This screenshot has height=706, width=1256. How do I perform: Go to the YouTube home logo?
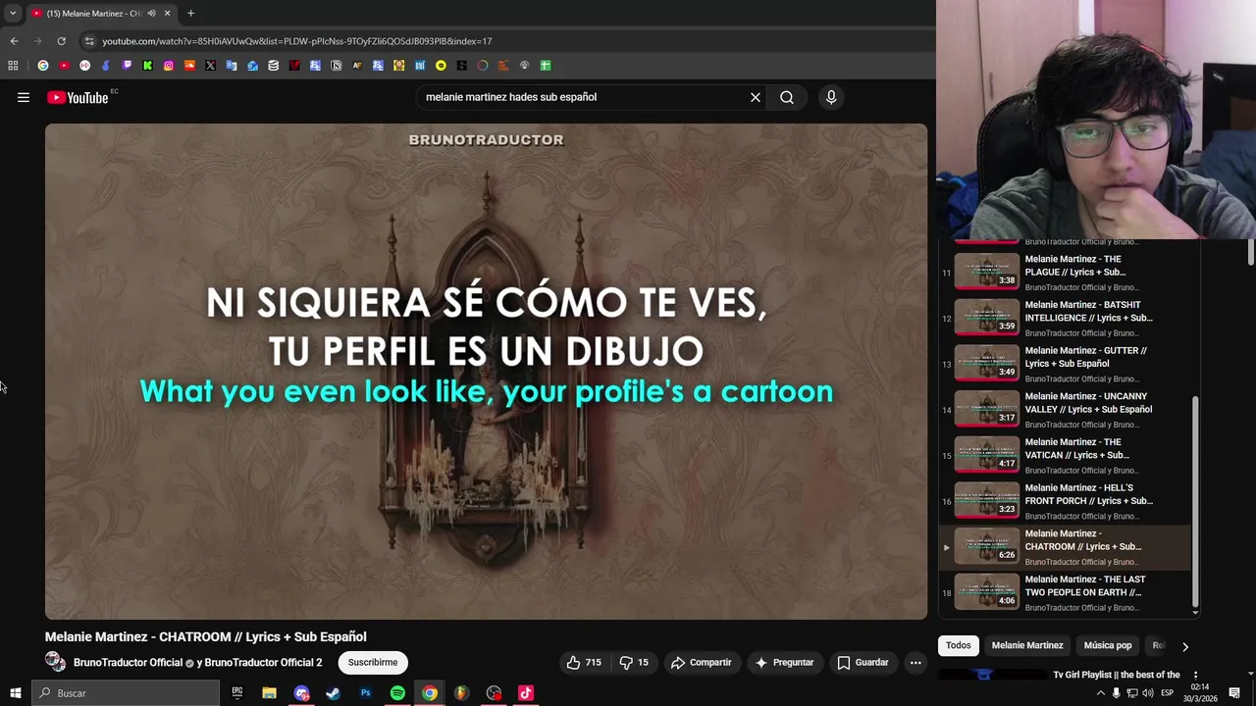point(78,97)
